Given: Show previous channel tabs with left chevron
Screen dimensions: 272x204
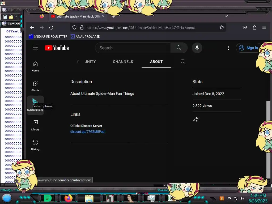Looking at the screenshot, I should (x=78, y=62).
